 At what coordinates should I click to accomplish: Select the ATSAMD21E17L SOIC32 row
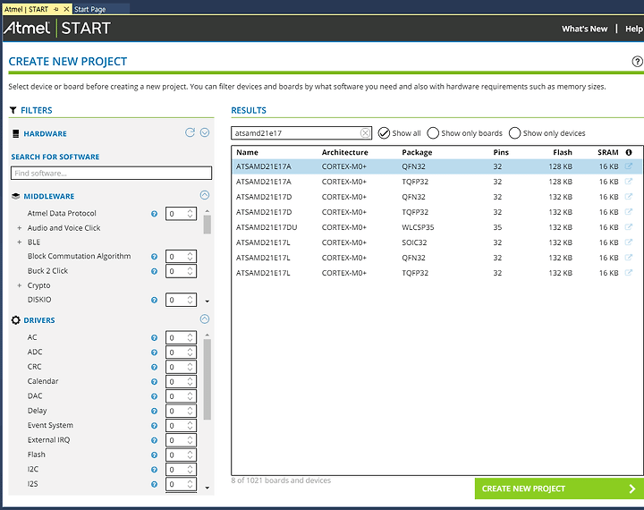437,242
